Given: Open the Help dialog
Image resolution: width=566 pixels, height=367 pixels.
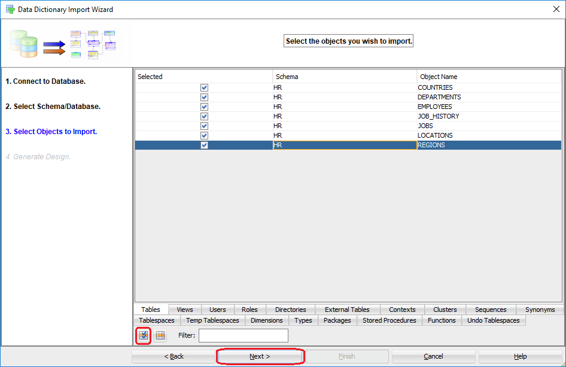Looking at the screenshot, I should click(519, 356).
